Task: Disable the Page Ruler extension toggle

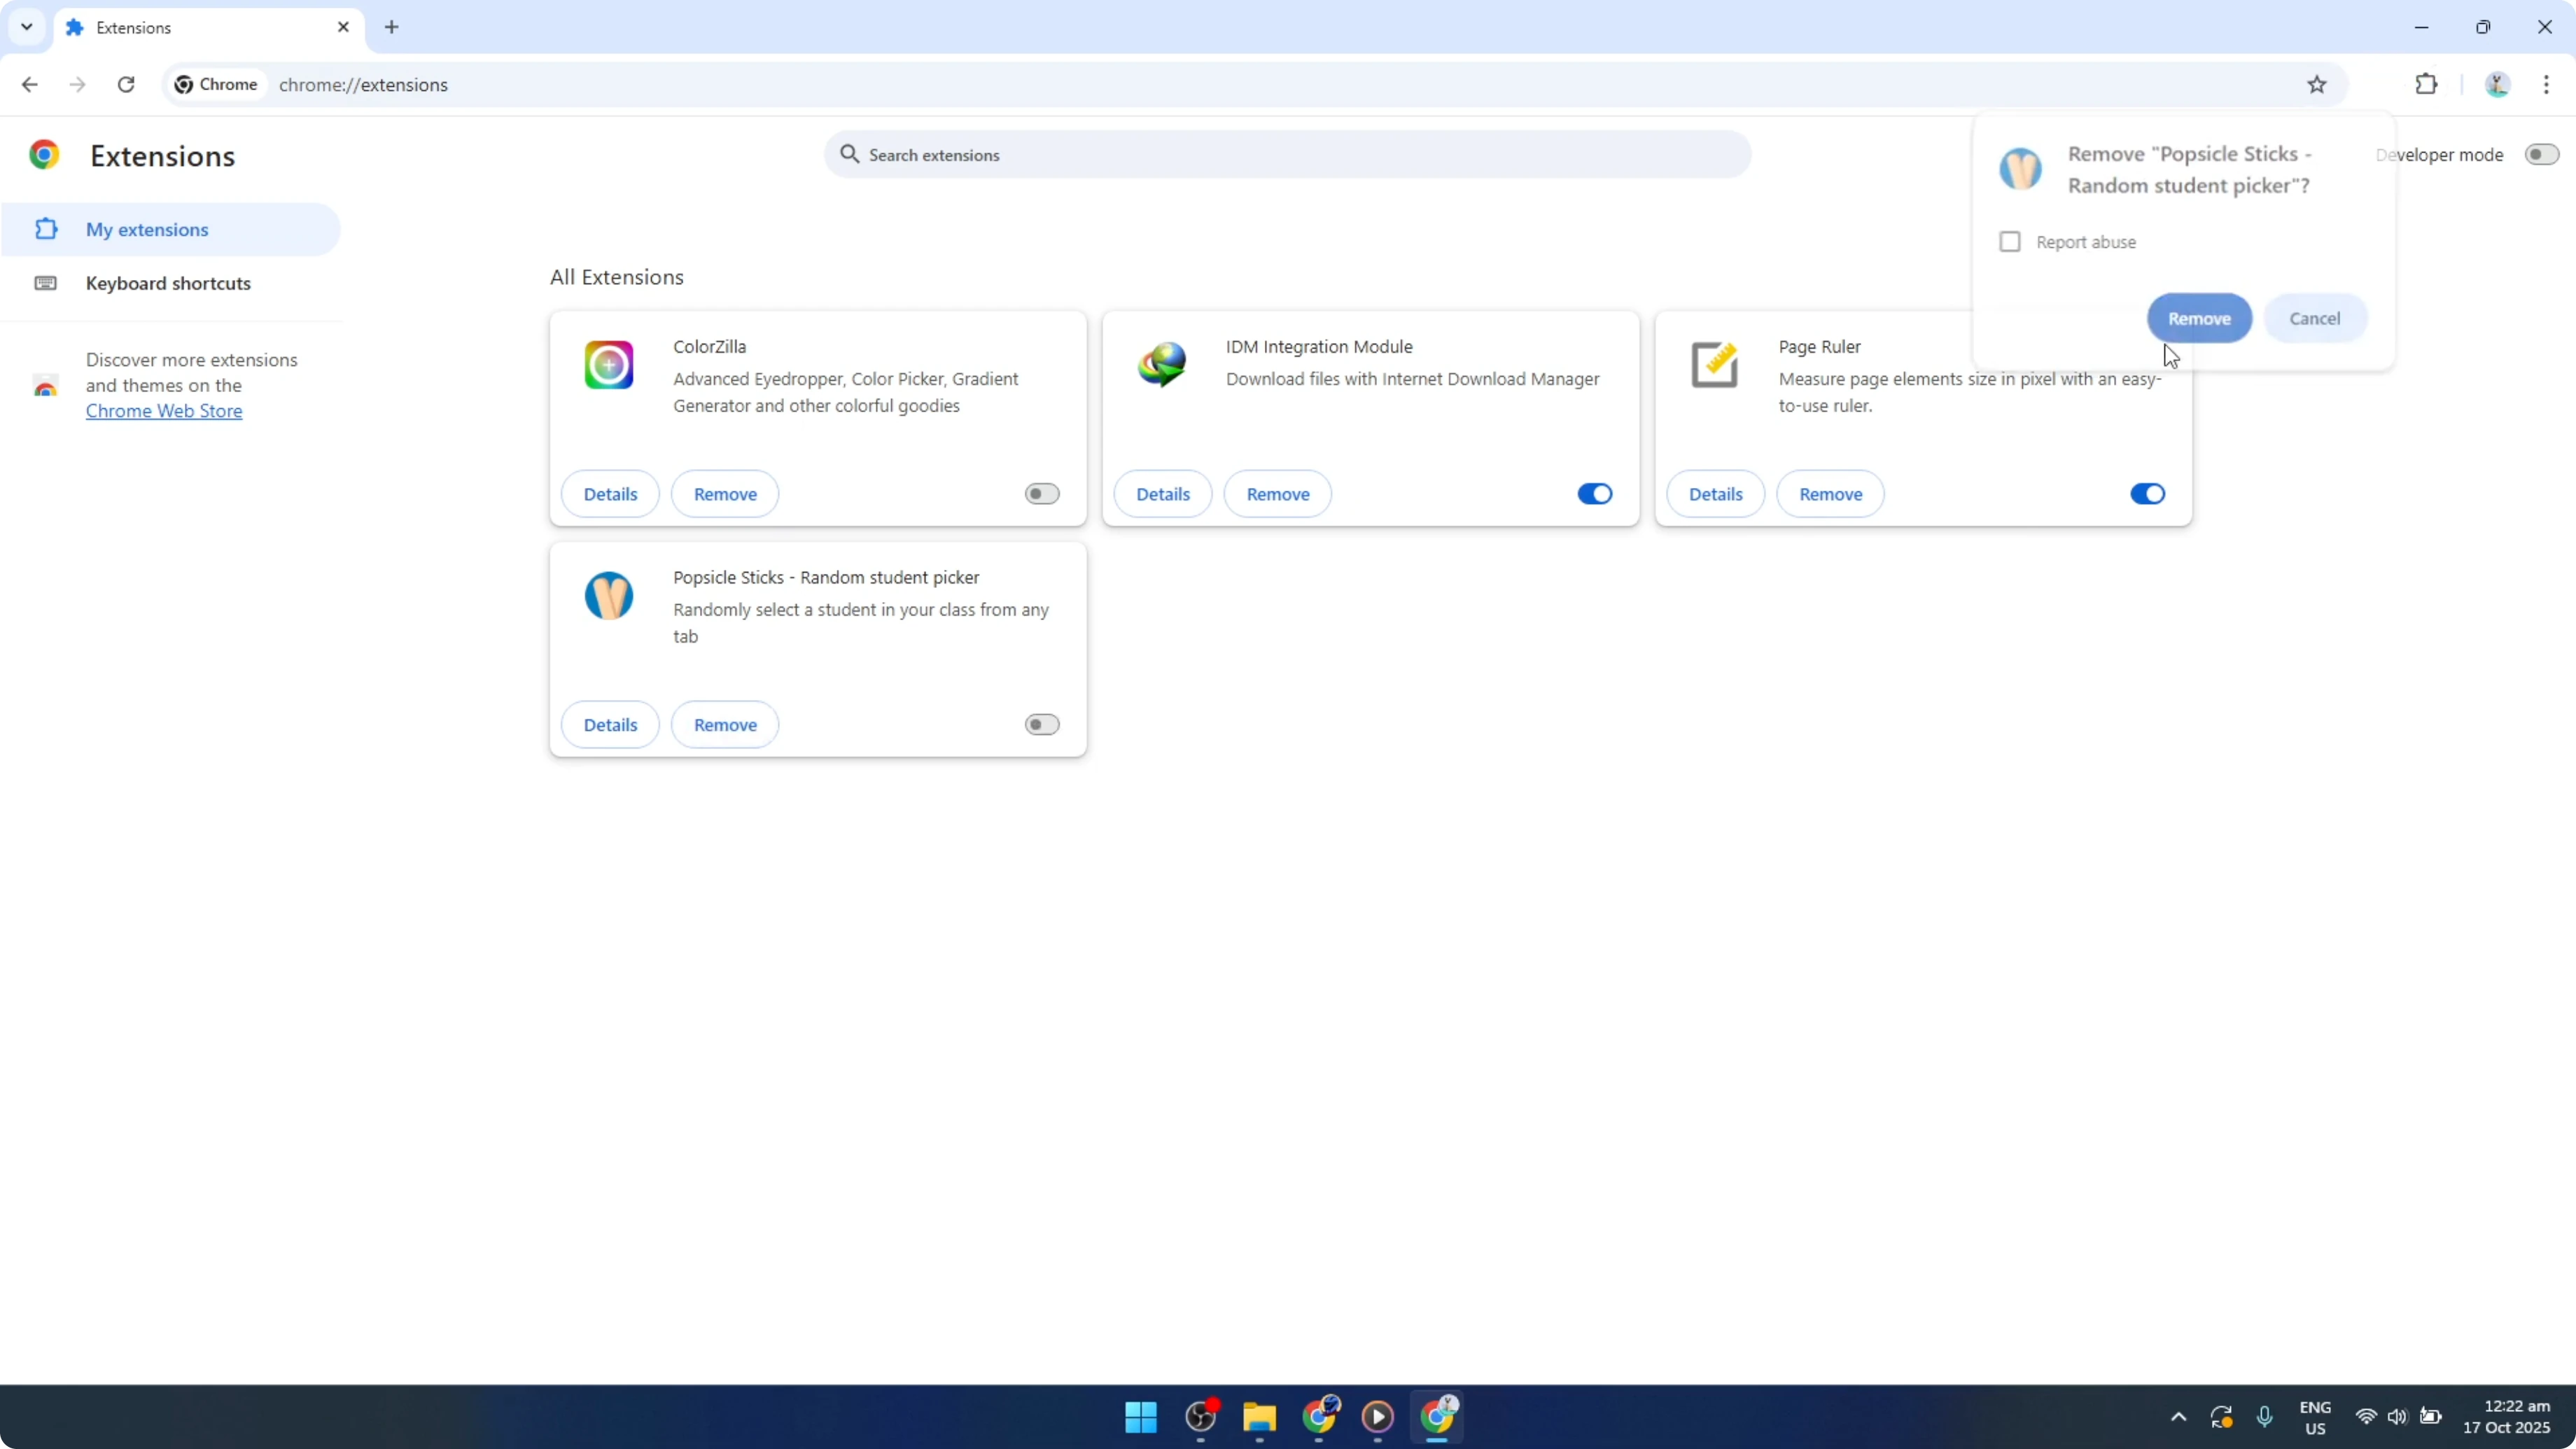Action: click(2147, 493)
